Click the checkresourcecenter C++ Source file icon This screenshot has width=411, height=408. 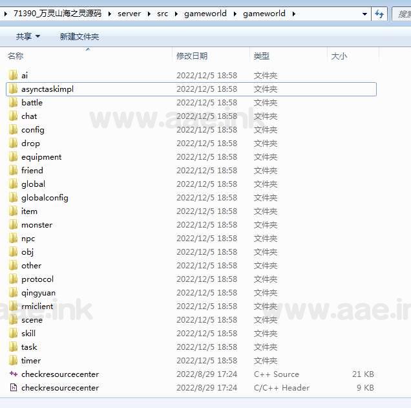tap(14, 374)
